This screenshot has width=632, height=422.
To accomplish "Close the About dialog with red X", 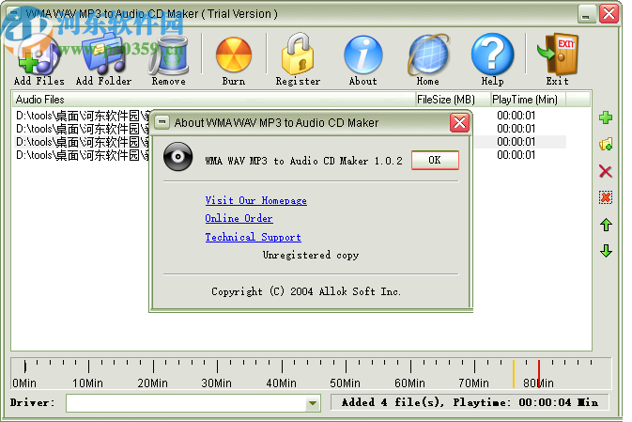I will [x=459, y=122].
